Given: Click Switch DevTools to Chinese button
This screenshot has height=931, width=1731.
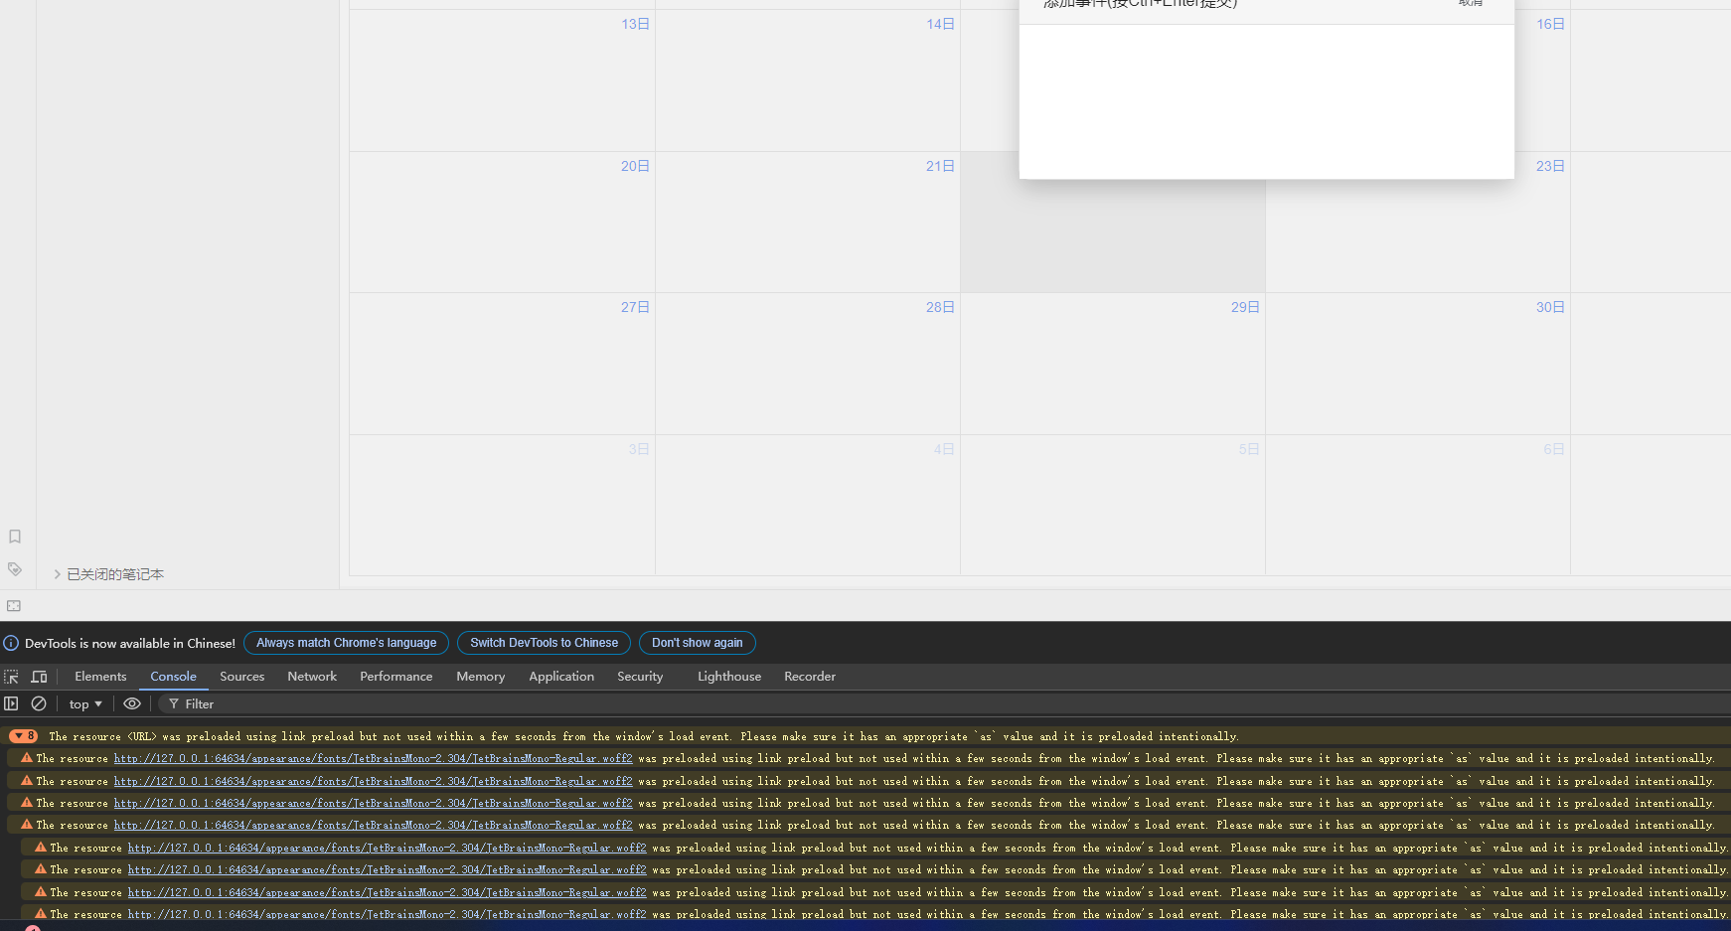Looking at the screenshot, I should click(x=544, y=643).
